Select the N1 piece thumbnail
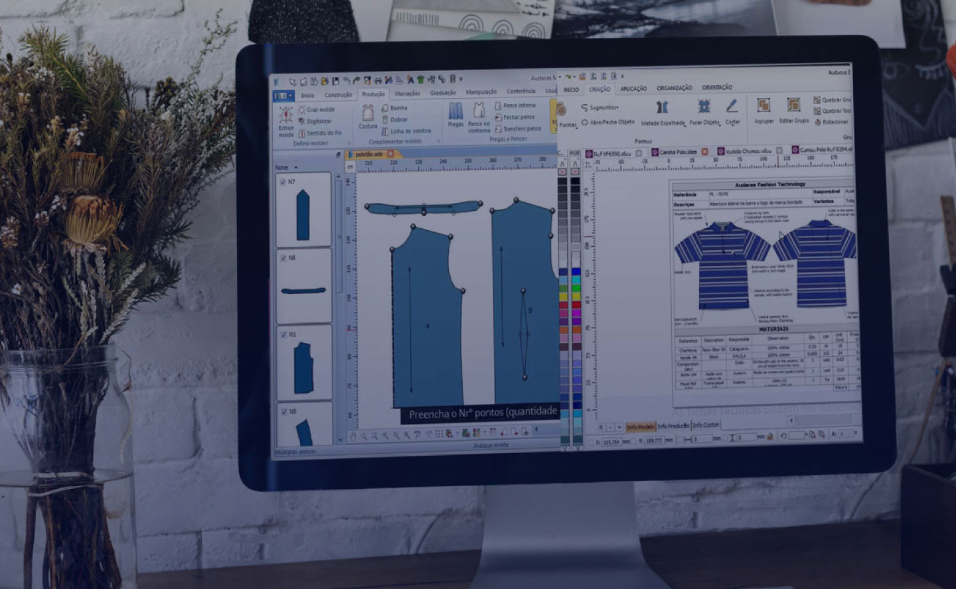The image size is (956, 589). tap(303, 363)
